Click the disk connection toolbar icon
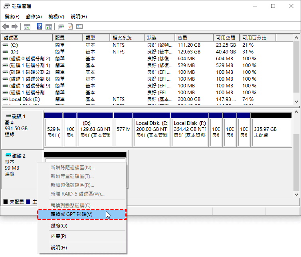301x257 pixels. pyautogui.click(x=61, y=27)
